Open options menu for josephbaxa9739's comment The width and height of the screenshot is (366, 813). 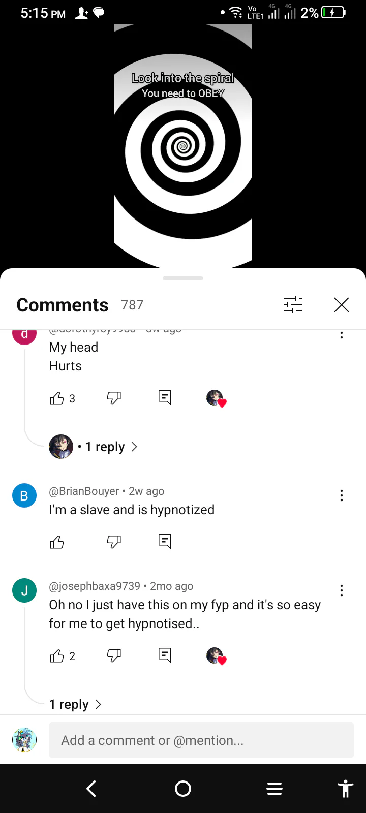342,590
